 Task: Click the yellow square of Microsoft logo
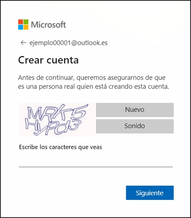point(26,27)
